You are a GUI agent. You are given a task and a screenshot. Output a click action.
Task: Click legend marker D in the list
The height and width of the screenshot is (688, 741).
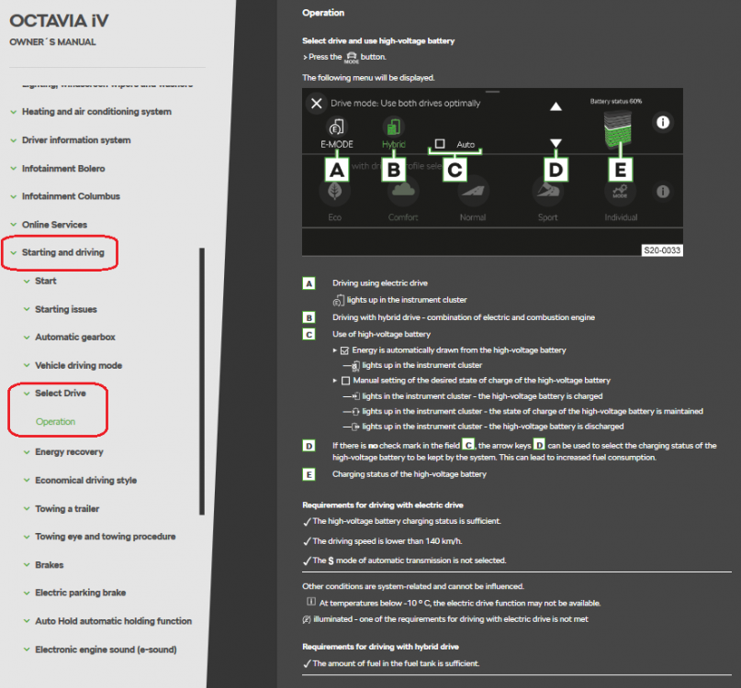[309, 446]
